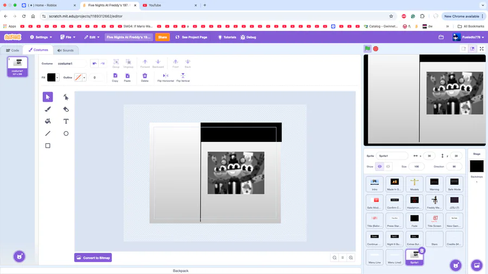Click the Undo arrow
The height and width of the screenshot is (274, 488).
coord(94,63)
